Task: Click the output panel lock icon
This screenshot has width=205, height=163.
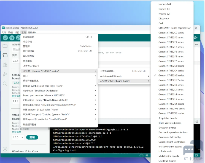Action: tap(197, 121)
